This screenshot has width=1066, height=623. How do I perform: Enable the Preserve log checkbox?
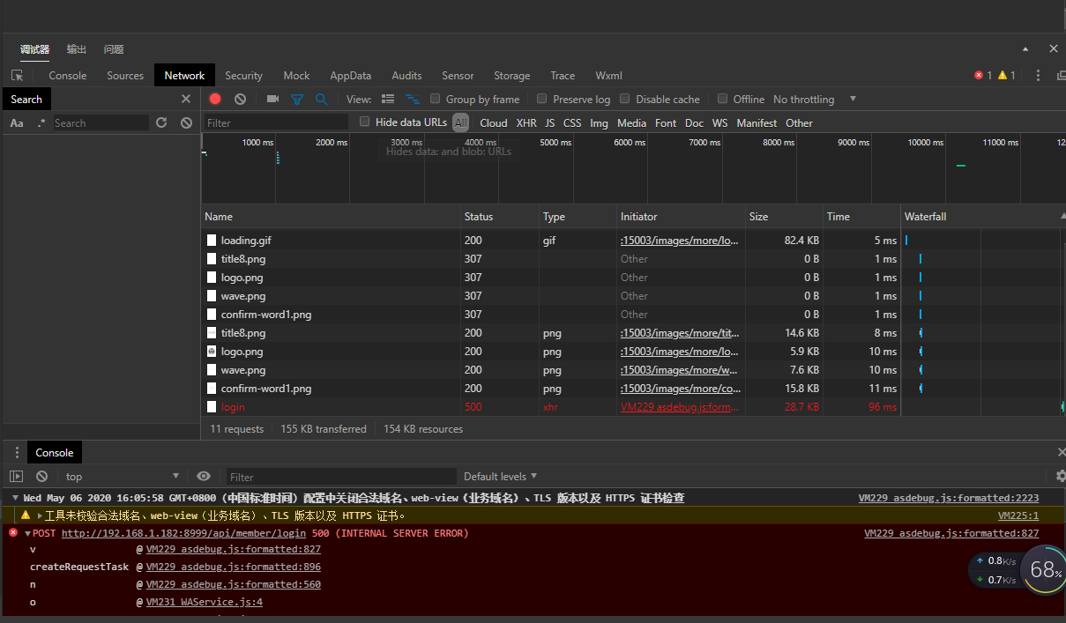pos(542,100)
